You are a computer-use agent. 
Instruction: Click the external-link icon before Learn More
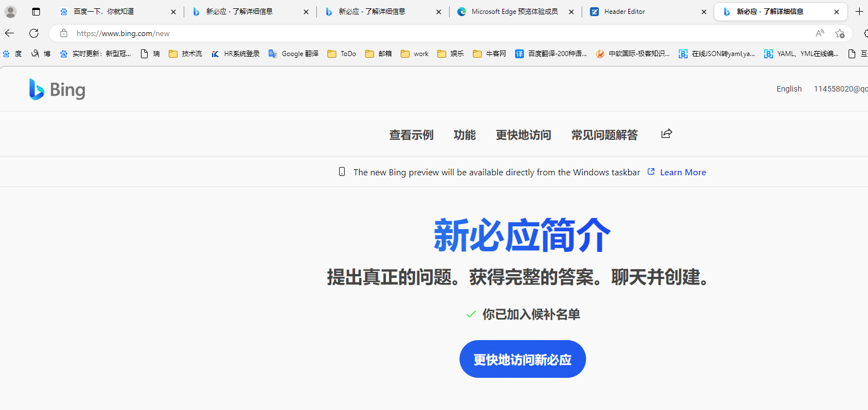click(x=652, y=172)
